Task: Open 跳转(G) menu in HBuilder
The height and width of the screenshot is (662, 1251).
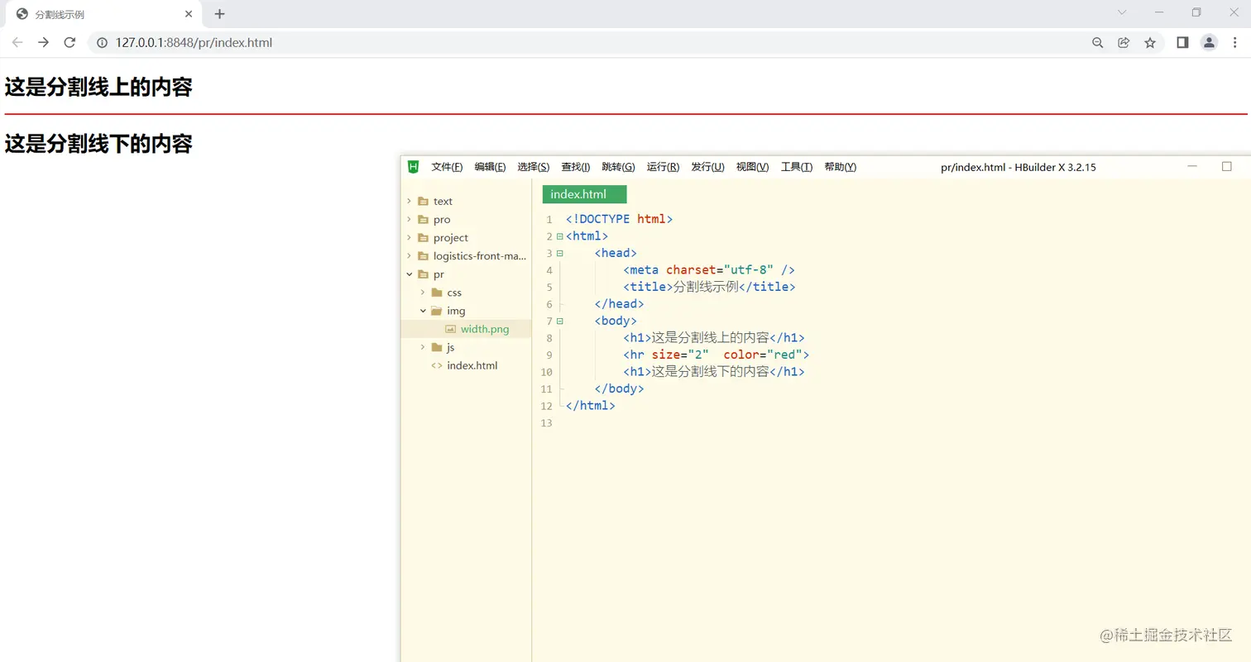Action: (x=618, y=167)
